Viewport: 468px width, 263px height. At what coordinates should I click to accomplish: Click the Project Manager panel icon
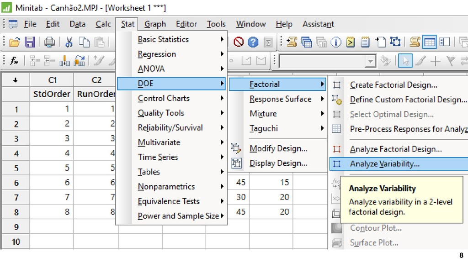[445, 42]
